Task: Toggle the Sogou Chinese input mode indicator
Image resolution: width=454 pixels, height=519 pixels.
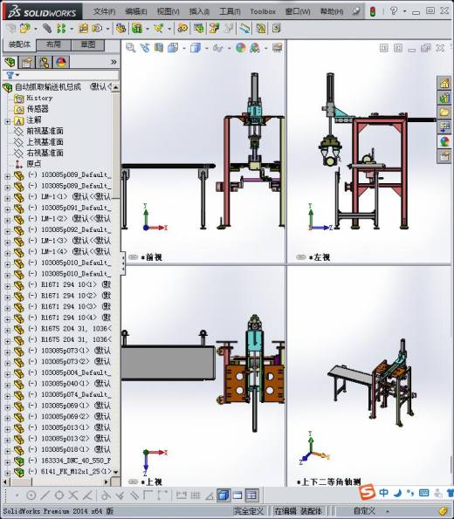Action: point(384,493)
